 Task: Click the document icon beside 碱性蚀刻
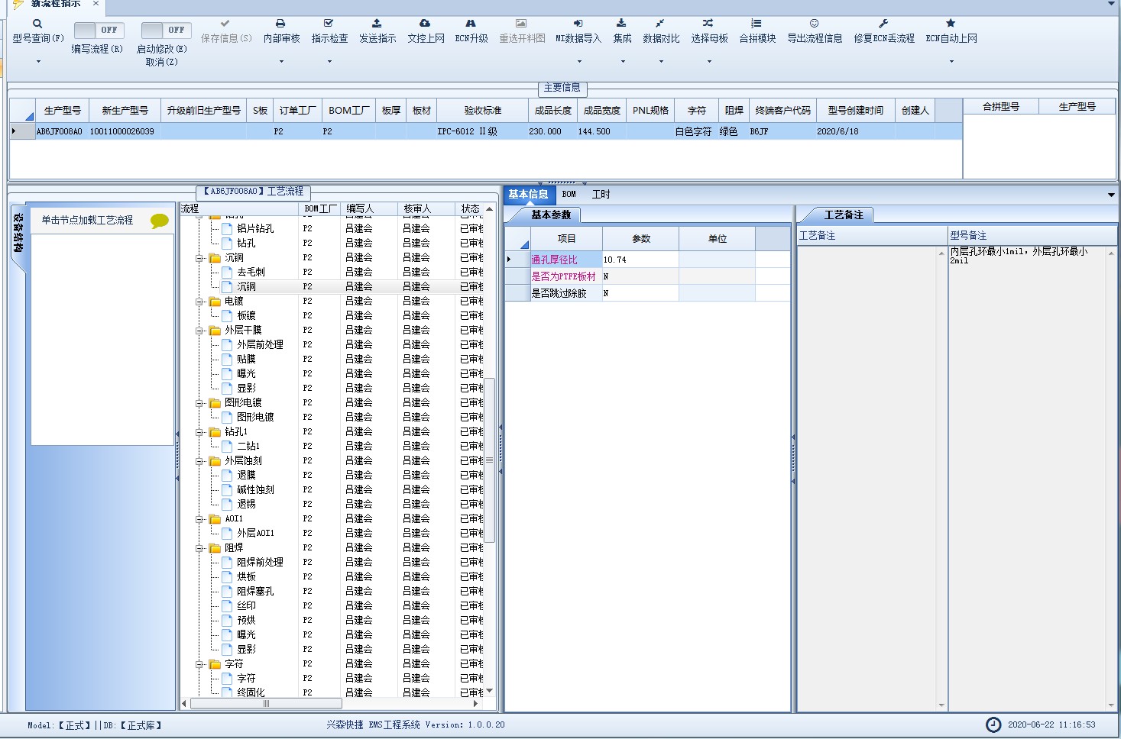tap(227, 489)
